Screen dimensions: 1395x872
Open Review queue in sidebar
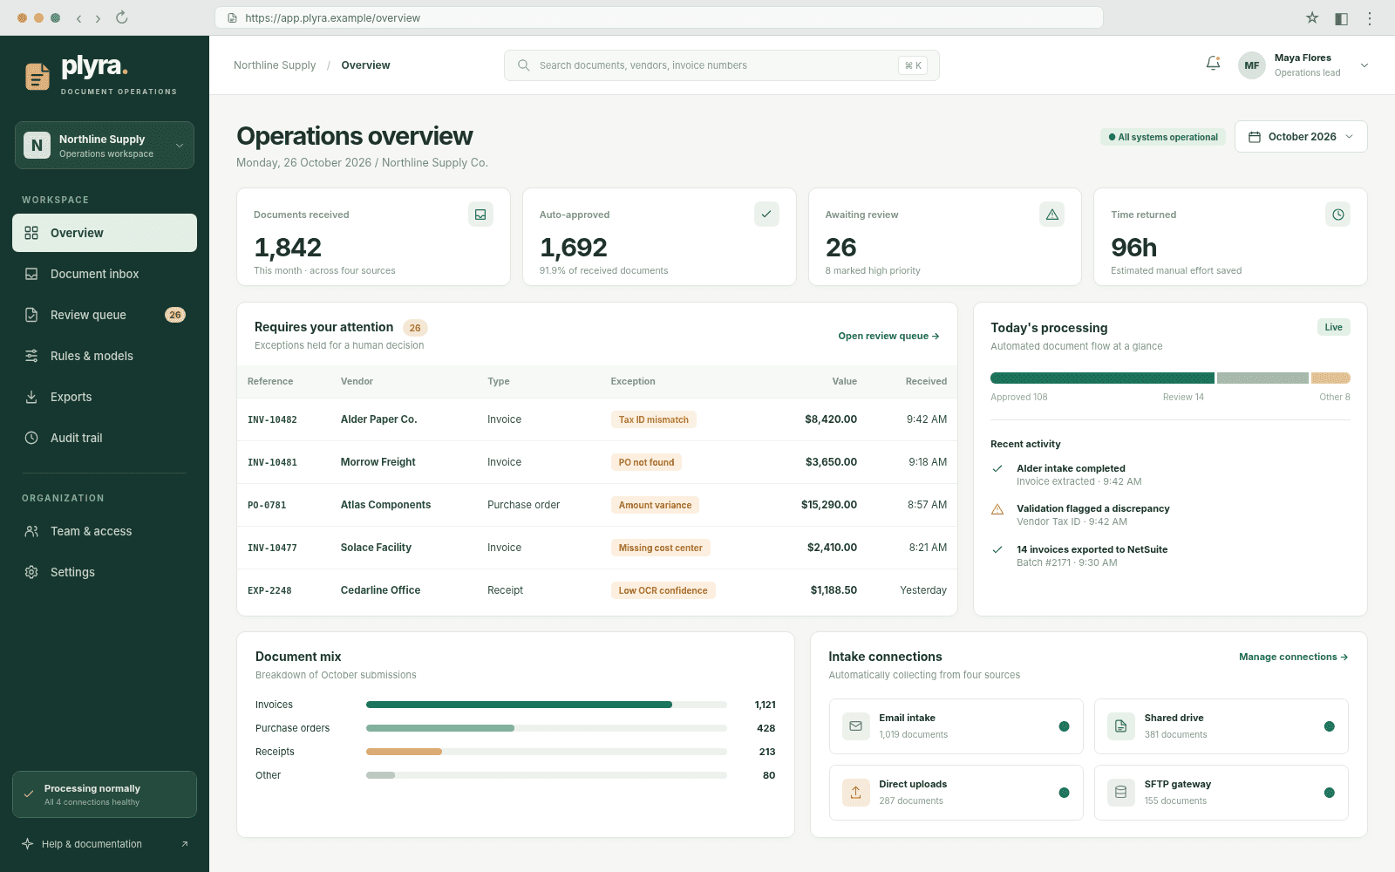click(105, 315)
